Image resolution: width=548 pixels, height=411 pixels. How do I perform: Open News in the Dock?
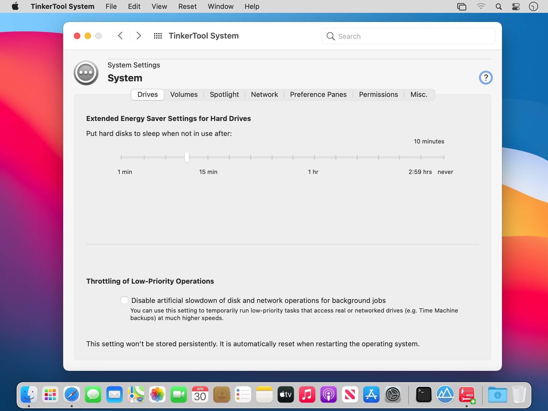[x=350, y=394]
